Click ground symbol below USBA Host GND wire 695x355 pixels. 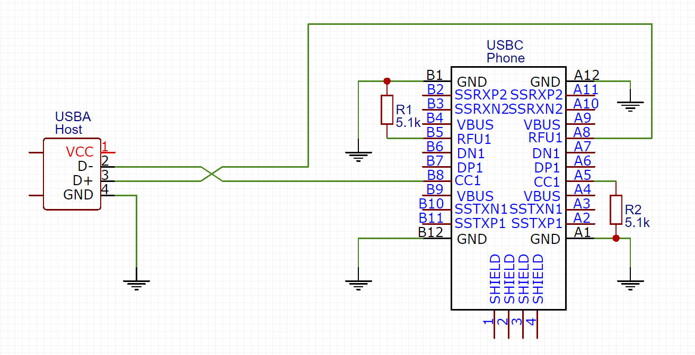tap(137, 285)
